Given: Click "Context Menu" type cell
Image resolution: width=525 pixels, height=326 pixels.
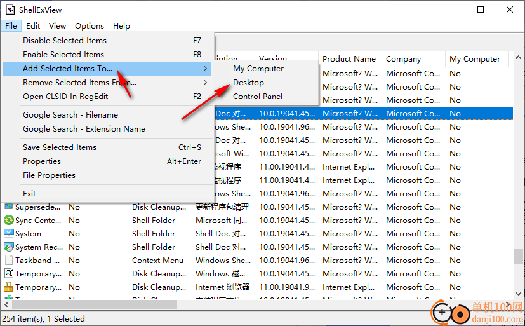Looking at the screenshot, I should 157,261.
